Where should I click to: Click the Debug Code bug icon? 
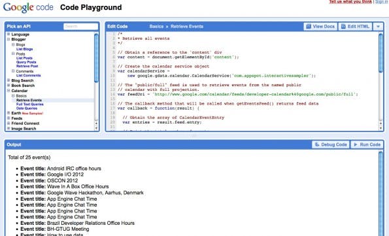[317, 144]
